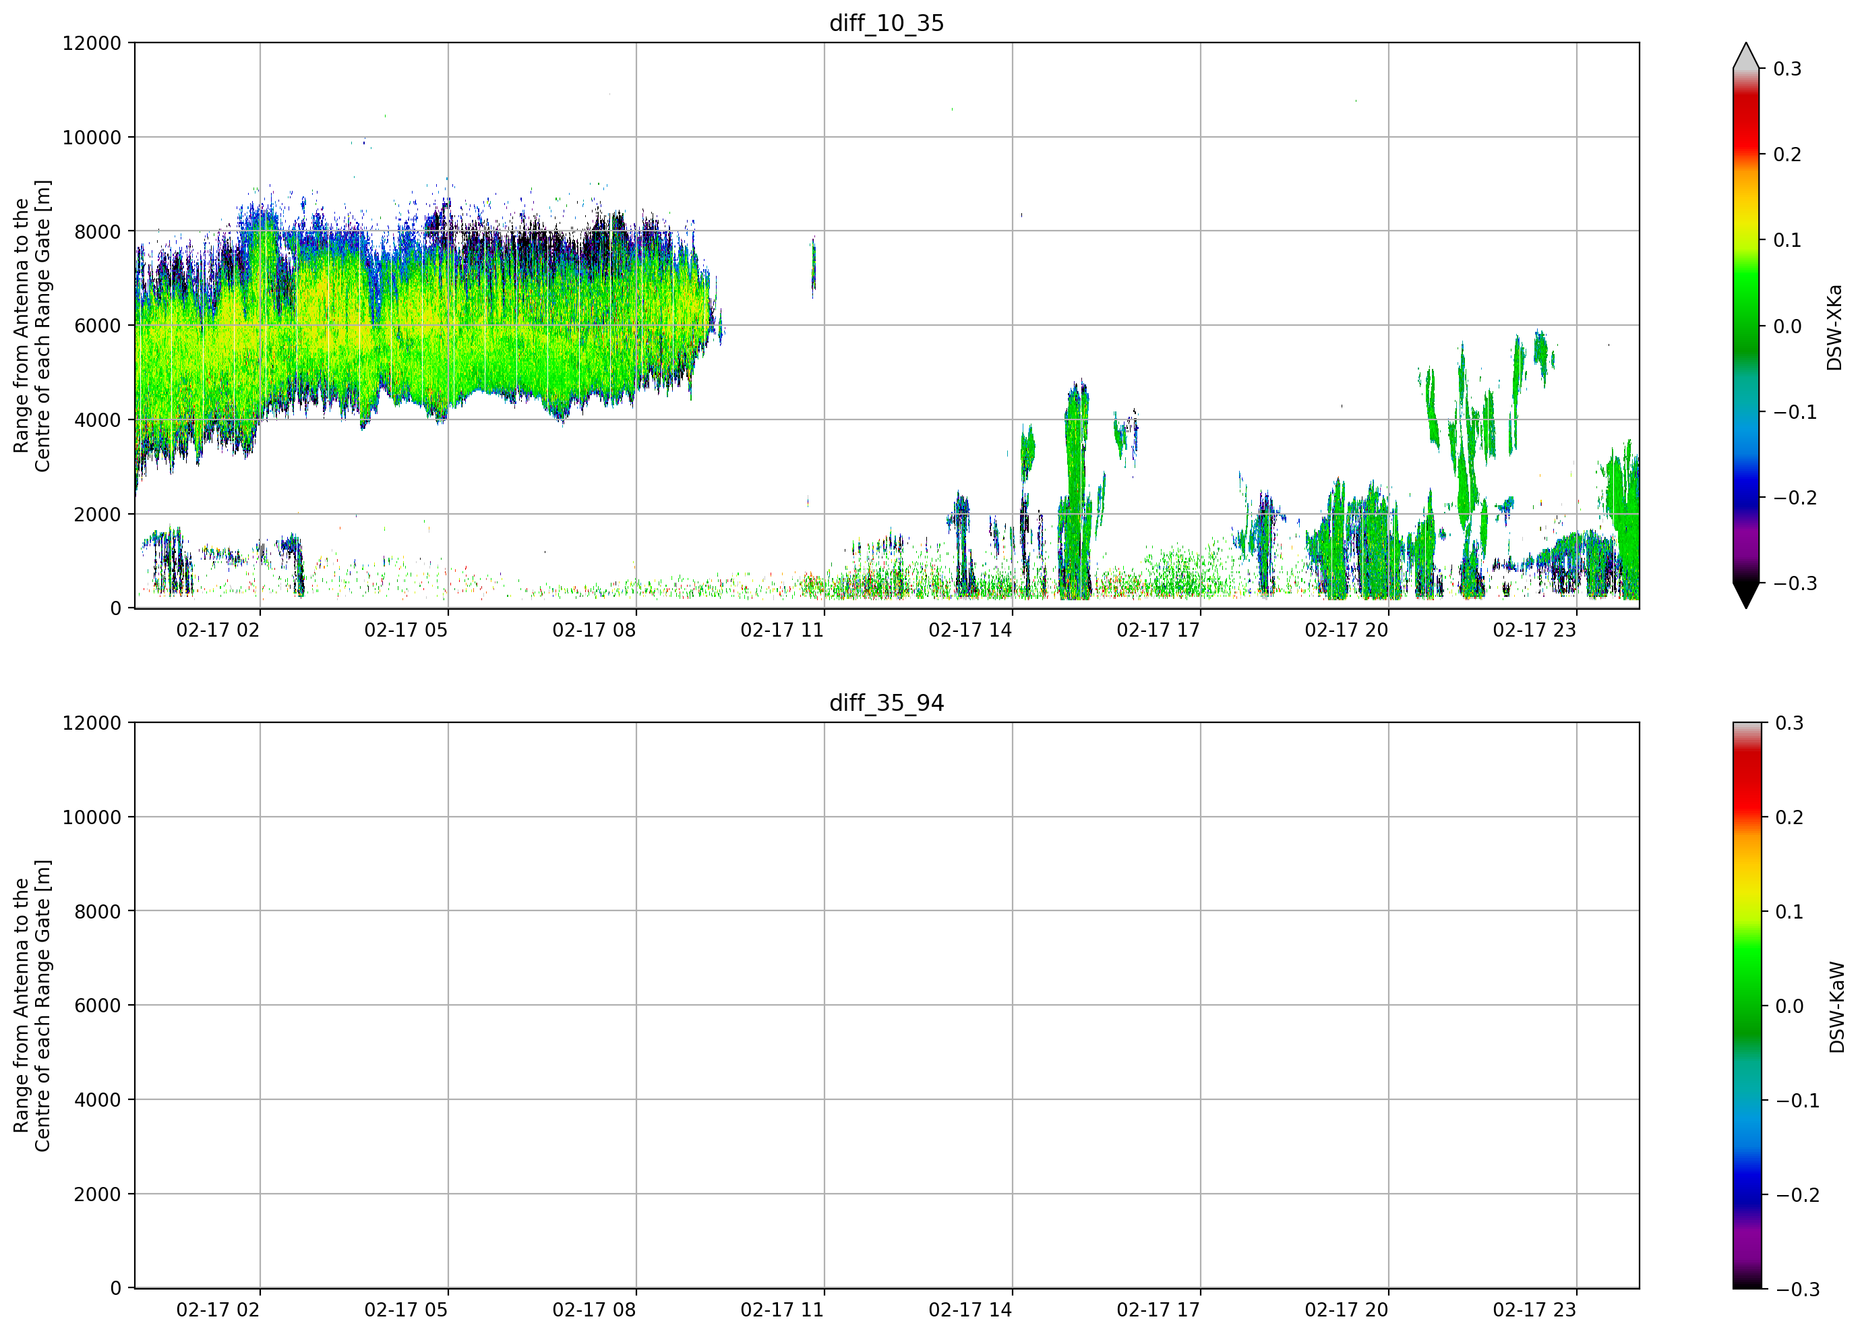The image size is (1860, 1334).
Task: Click the bottom plot y-axis range label
Action: [32, 1006]
